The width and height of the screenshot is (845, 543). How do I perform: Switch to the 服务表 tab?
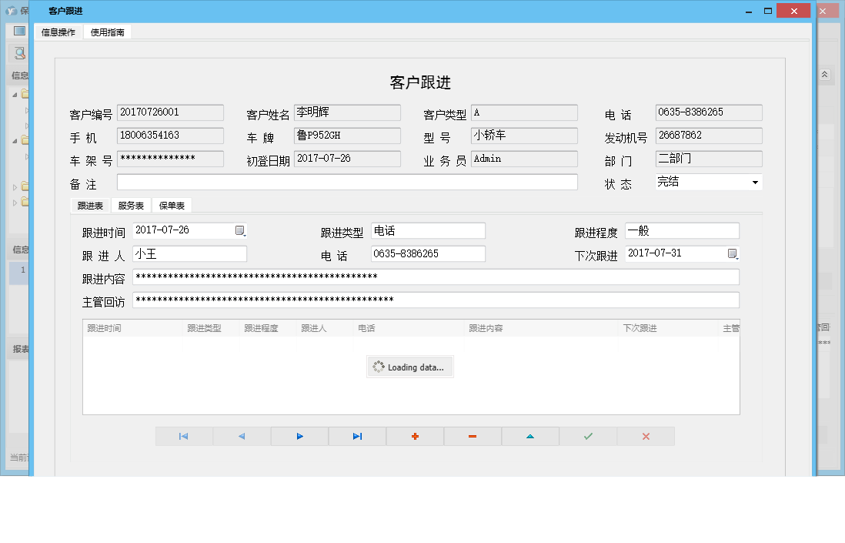(x=130, y=206)
